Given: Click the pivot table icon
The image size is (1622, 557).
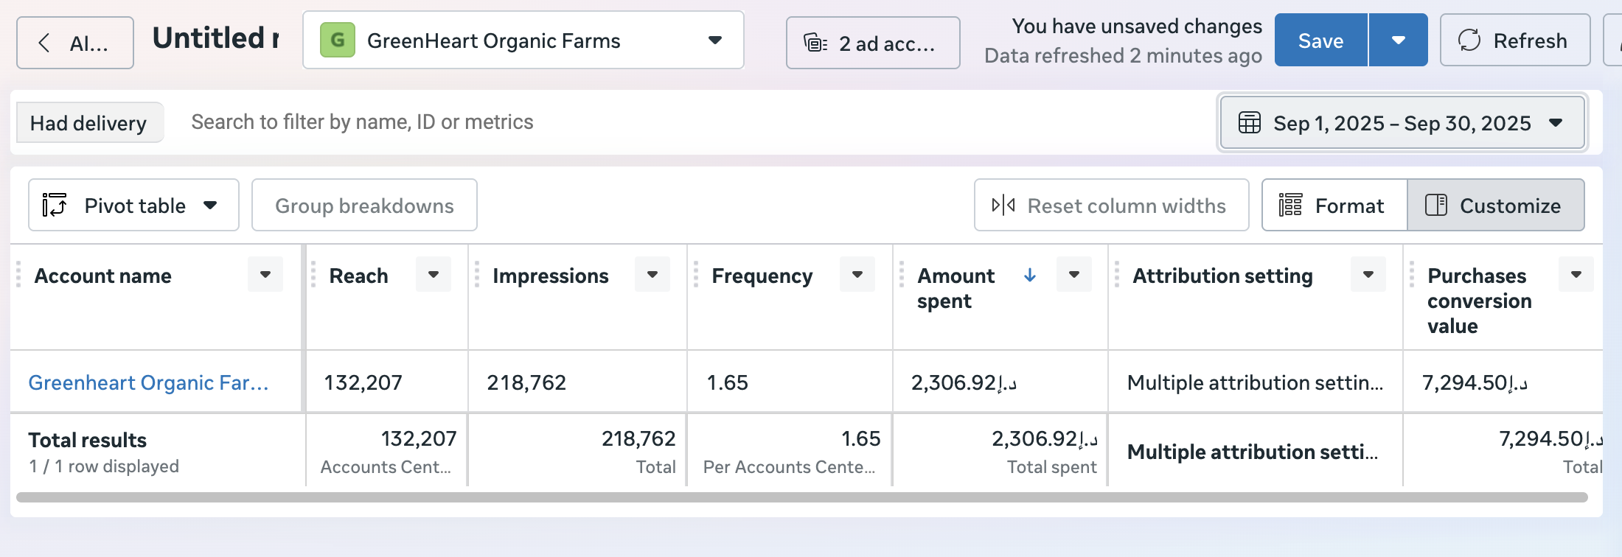Looking at the screenshot, I should pyautogui.click(x=55, y=206).
